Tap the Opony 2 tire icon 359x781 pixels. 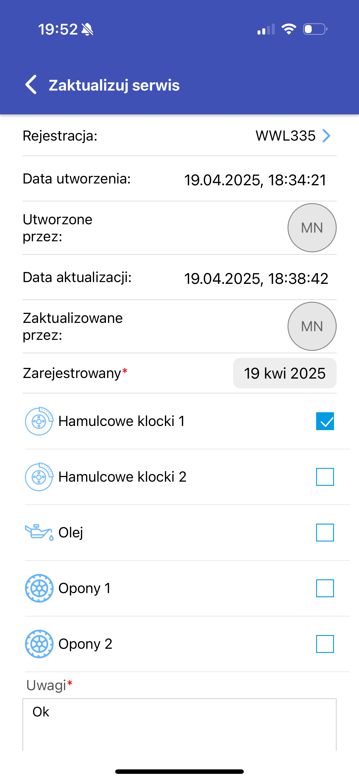click(x=39, y=644)
